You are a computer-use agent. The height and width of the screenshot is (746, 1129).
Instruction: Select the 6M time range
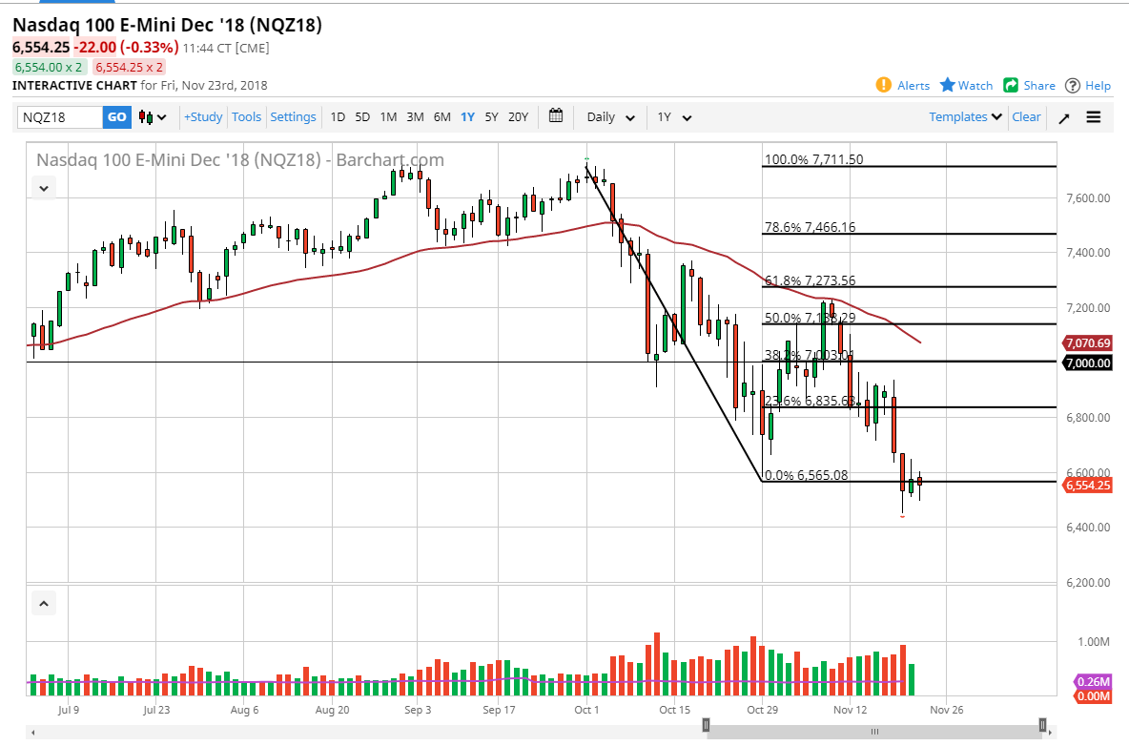click(x=441, y=116)
